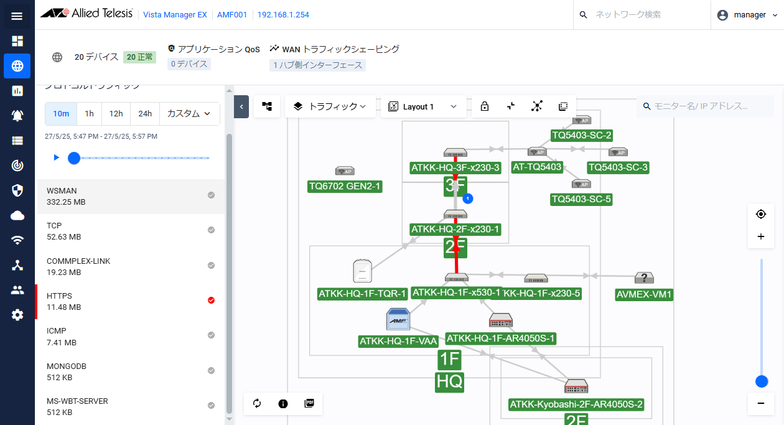Screen dimensions: 784x425
Task: Click the 20 正常 status badge
Action: 139,57
